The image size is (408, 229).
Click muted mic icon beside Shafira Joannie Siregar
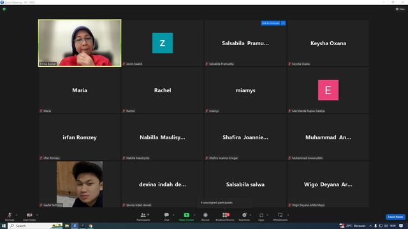[x=207, y=158]
